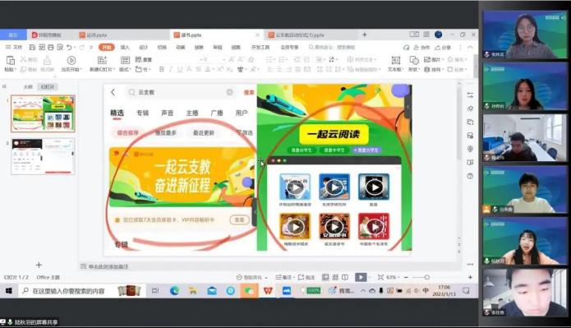Click the notes button in status bar
The height and width of the screenshot is (328, 571).
pyautogui.click(x=283, y=277)
